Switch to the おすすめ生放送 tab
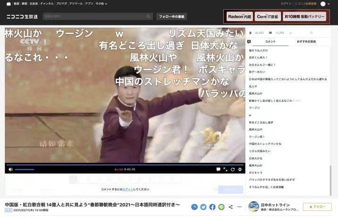338x218 pixels. pos(306,42)
